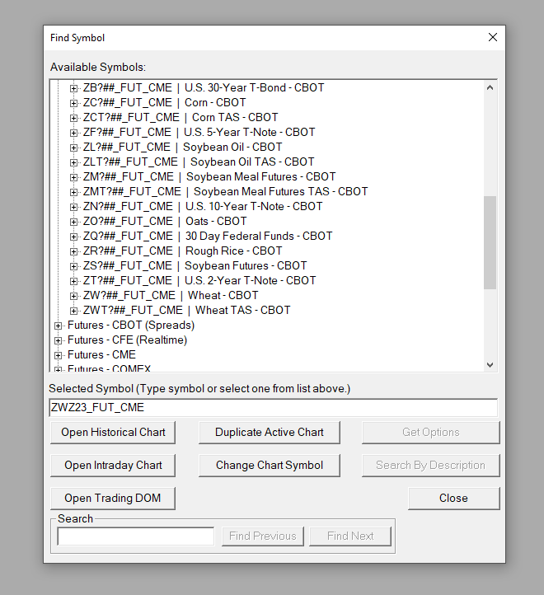544x595 pixels.
Task: Select the Futures - CBOT (Spreads) category
Action: tap(131, 325)
